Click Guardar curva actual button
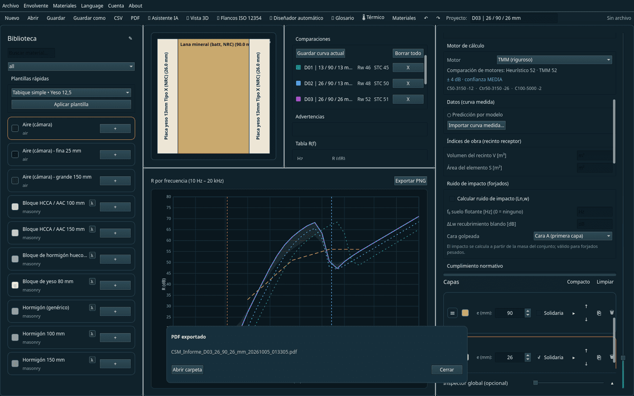 pyautogui.click(x=321, y=53)
